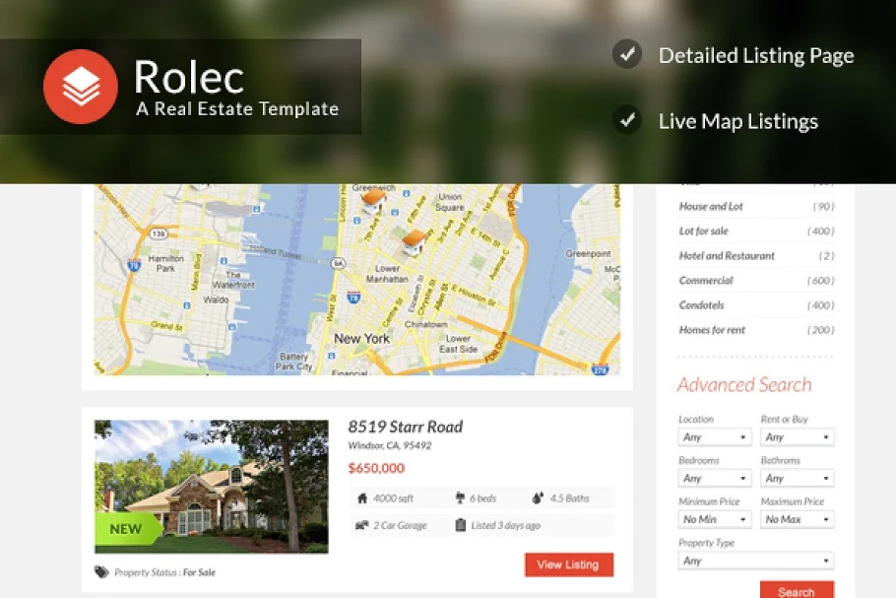Click the square footage house icon
Image resolution: width=896 pixels, height=598 pixels.
coord(362,498)
